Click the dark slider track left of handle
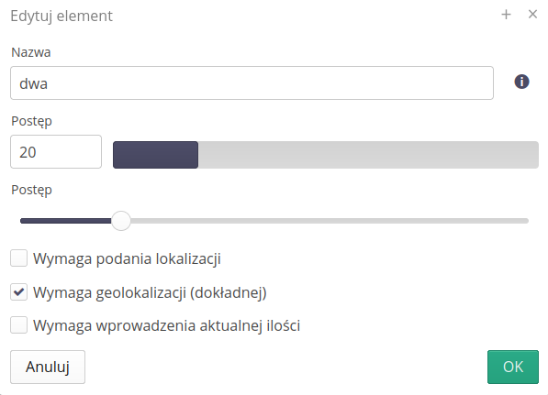548x395 pixels. click(66, 221)
